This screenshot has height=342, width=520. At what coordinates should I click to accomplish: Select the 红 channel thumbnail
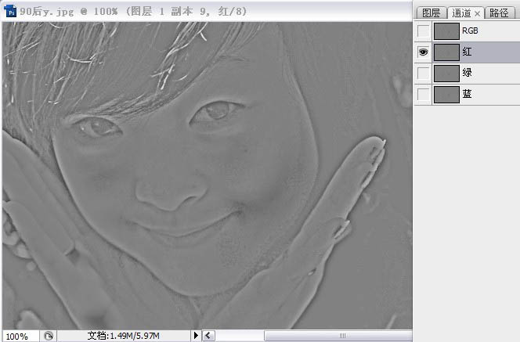click(446, 52)
